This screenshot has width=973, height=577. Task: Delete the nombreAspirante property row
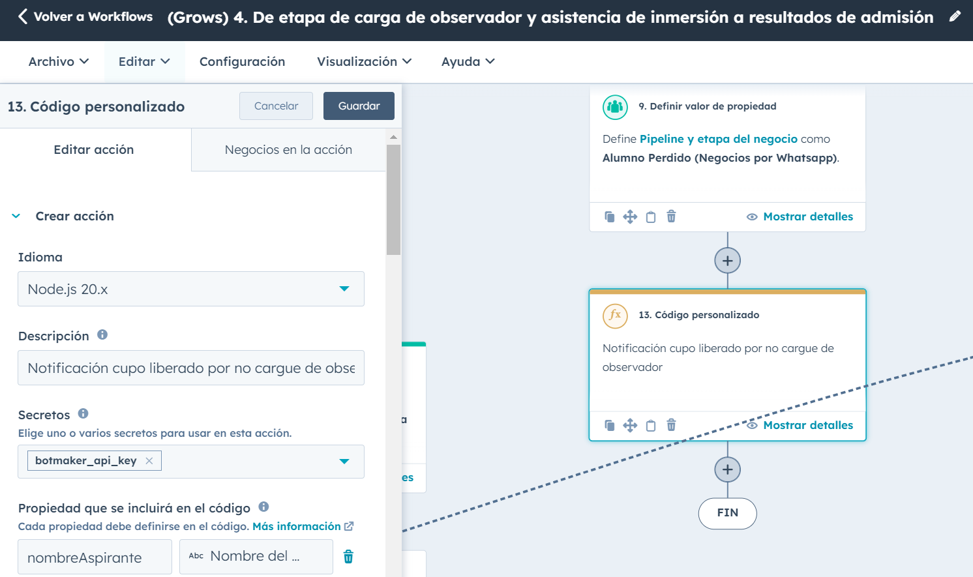[x=348, y=556]
